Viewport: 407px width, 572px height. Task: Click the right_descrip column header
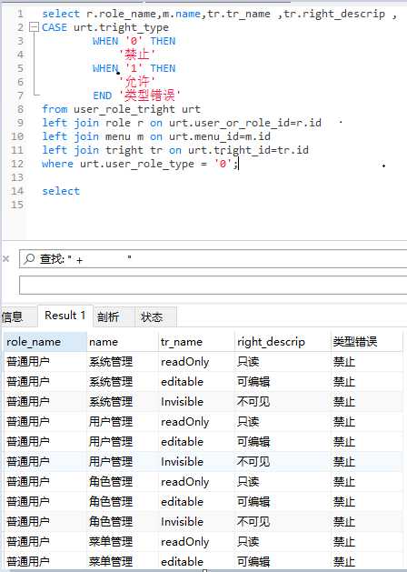283,342
